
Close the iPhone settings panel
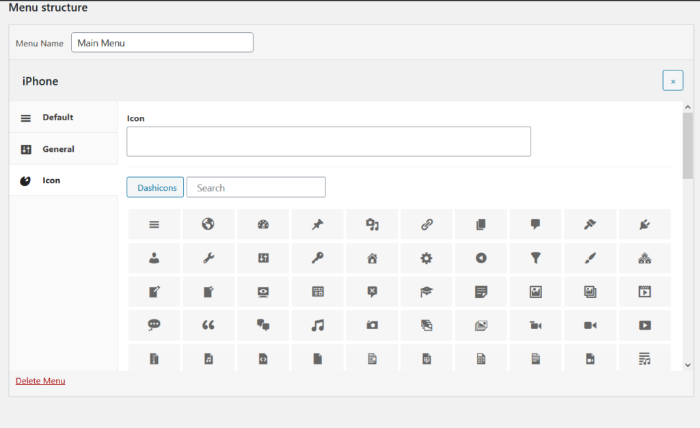(673, 81)
